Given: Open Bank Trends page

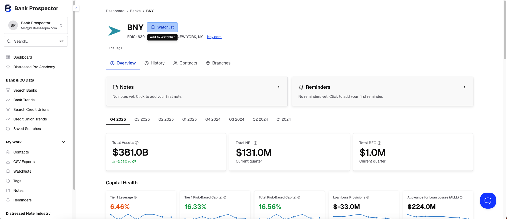Looking at the screenshot, I should tap(36, 100).
